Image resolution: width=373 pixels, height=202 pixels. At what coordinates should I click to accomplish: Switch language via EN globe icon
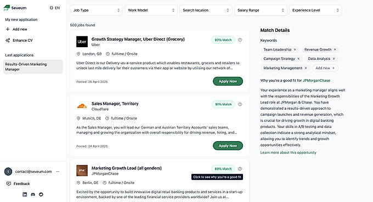click(52, 8)
